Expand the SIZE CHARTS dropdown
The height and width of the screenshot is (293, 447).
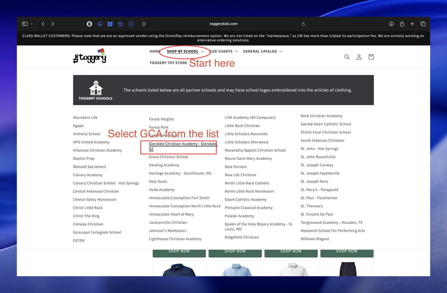223,51
